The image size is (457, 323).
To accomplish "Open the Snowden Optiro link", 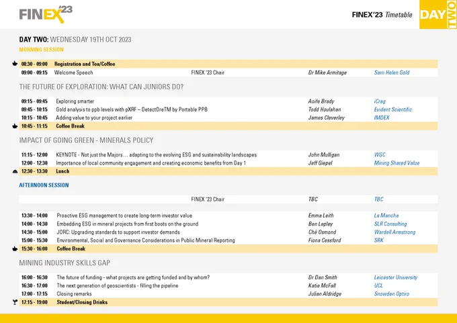I will point(392,294).
